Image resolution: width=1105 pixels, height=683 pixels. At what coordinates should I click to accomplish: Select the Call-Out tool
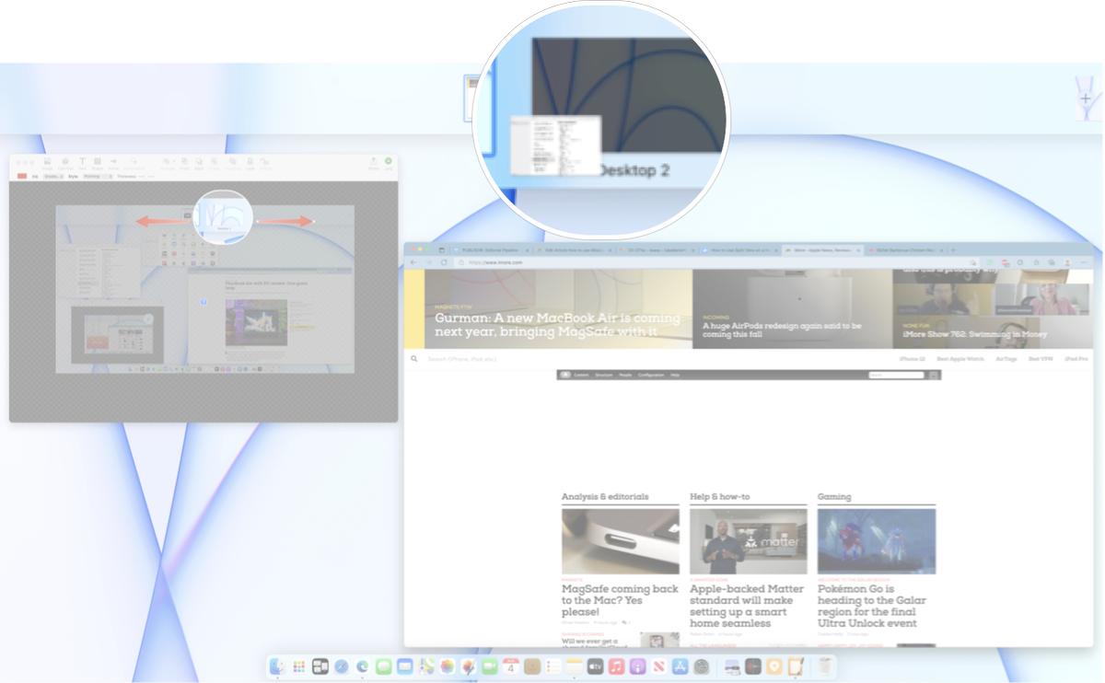coord(64,162)
